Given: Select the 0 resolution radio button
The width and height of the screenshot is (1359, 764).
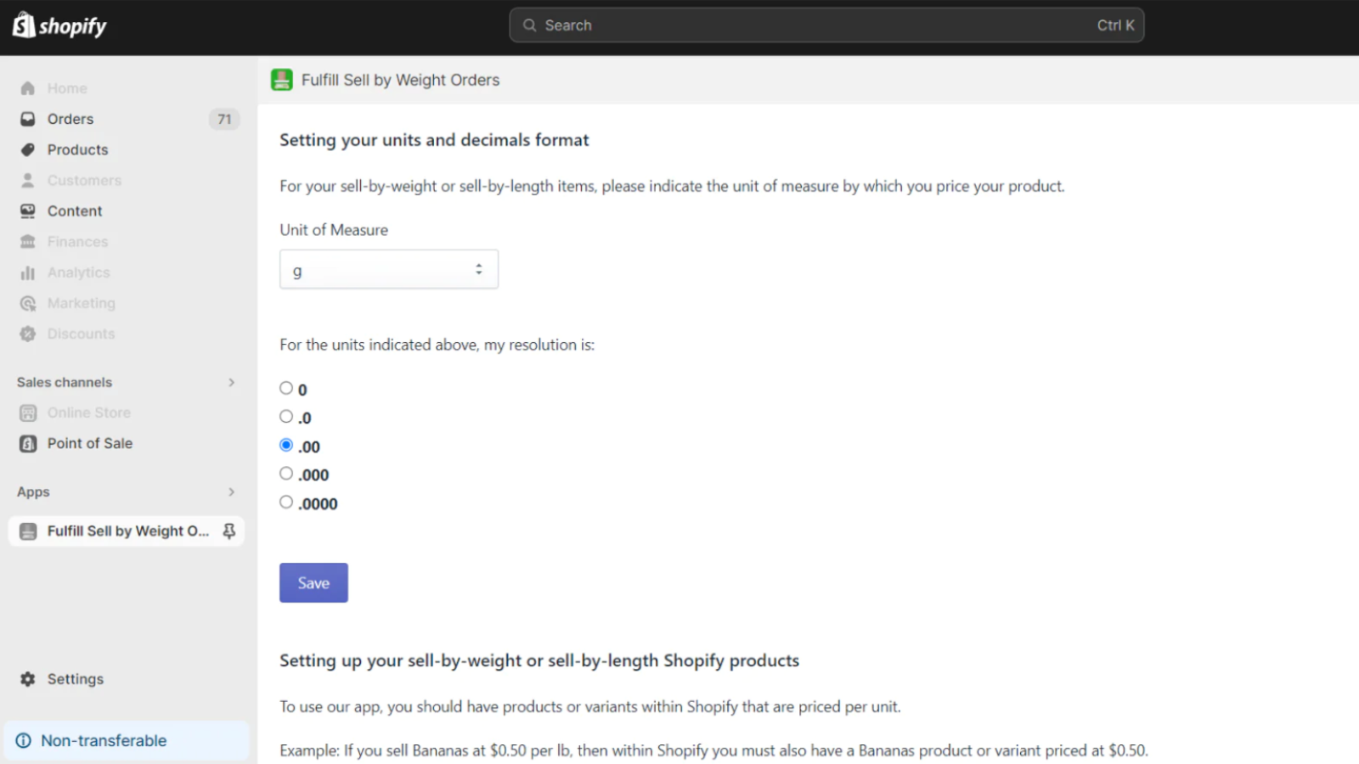Looking at the screenshot, I should coord(286,388).
